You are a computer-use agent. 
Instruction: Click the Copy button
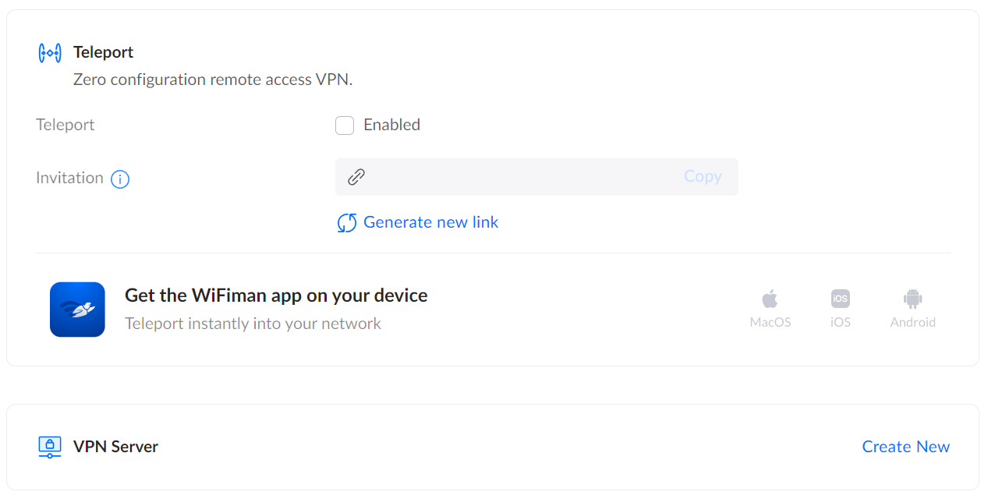(x=702, y=176)
